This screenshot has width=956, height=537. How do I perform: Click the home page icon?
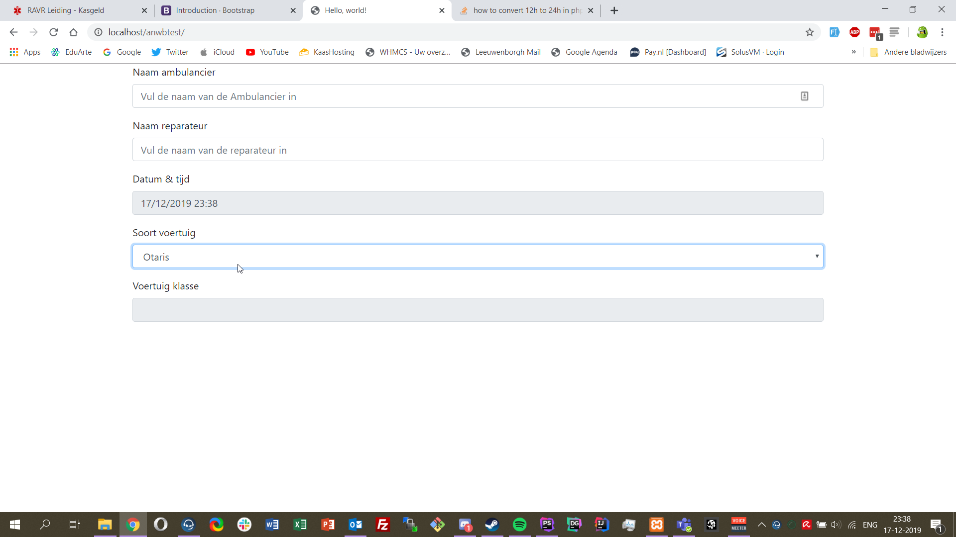coord(73,32)
